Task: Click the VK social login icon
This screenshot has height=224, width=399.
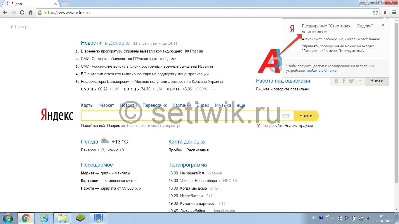Action: pyautogui.click(x=336, y=81)
